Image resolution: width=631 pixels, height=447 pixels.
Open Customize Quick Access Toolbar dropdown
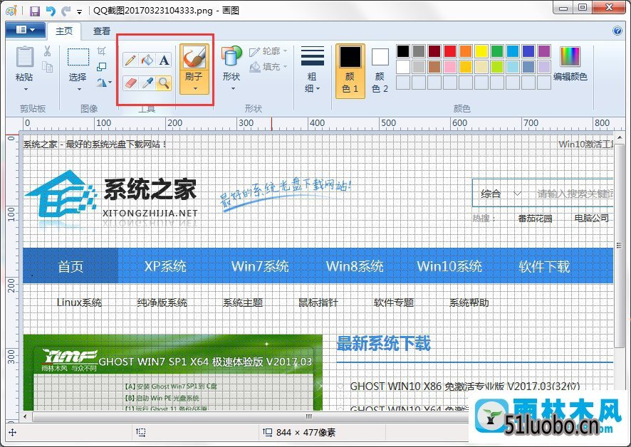(79, 11)
